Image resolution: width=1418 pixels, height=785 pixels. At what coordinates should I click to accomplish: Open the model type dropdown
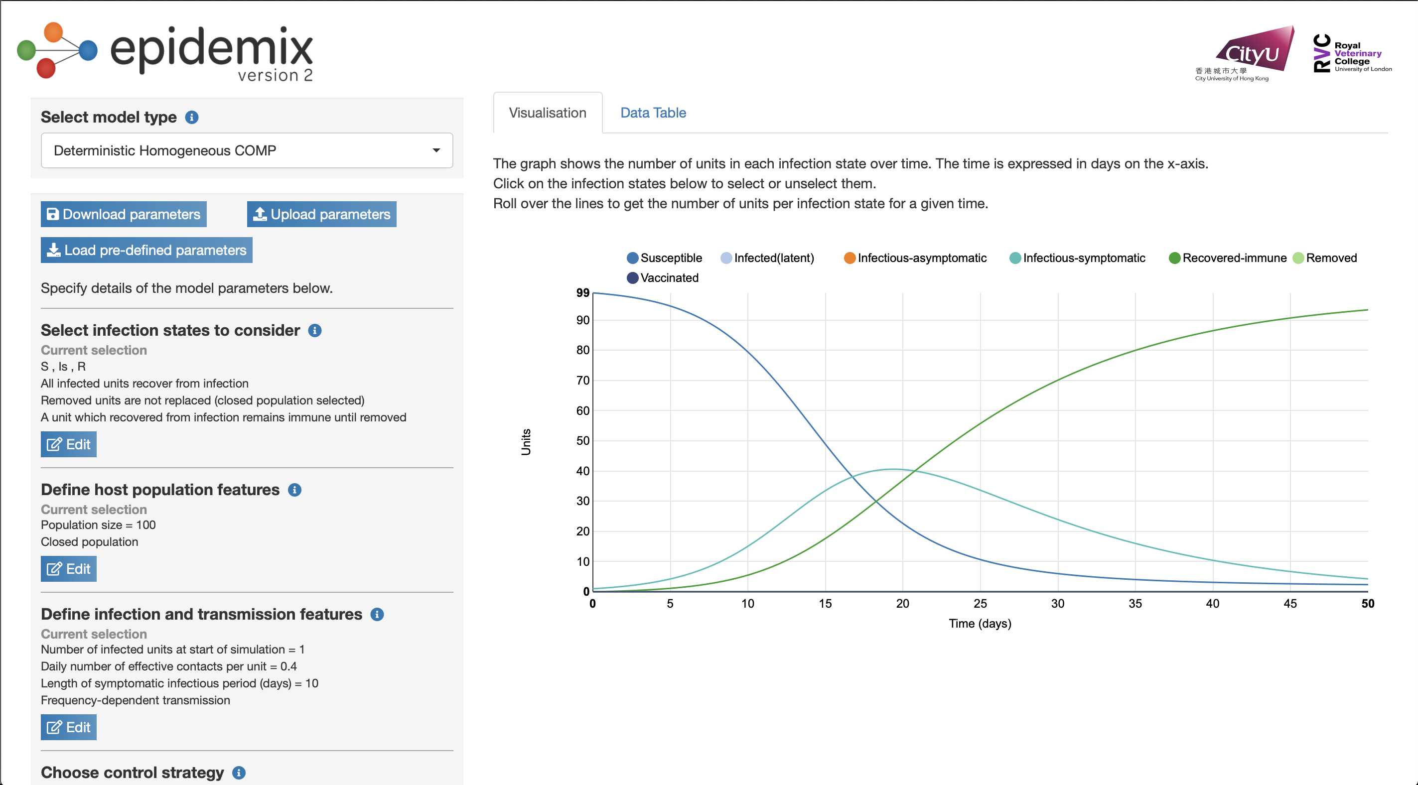pos(247,150)
